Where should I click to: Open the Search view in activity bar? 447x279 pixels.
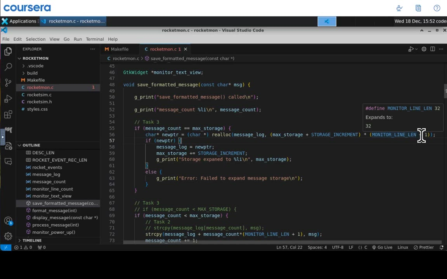(x=8, y=67)
